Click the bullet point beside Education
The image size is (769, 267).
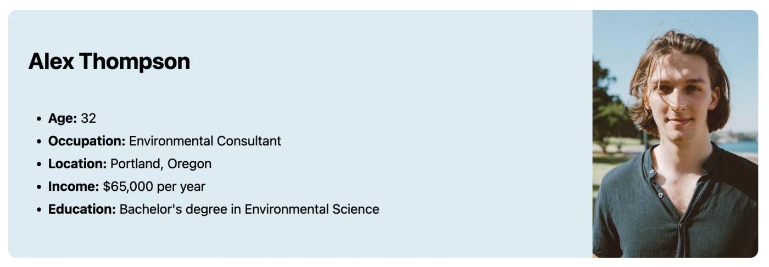click(x=38, y=209)
